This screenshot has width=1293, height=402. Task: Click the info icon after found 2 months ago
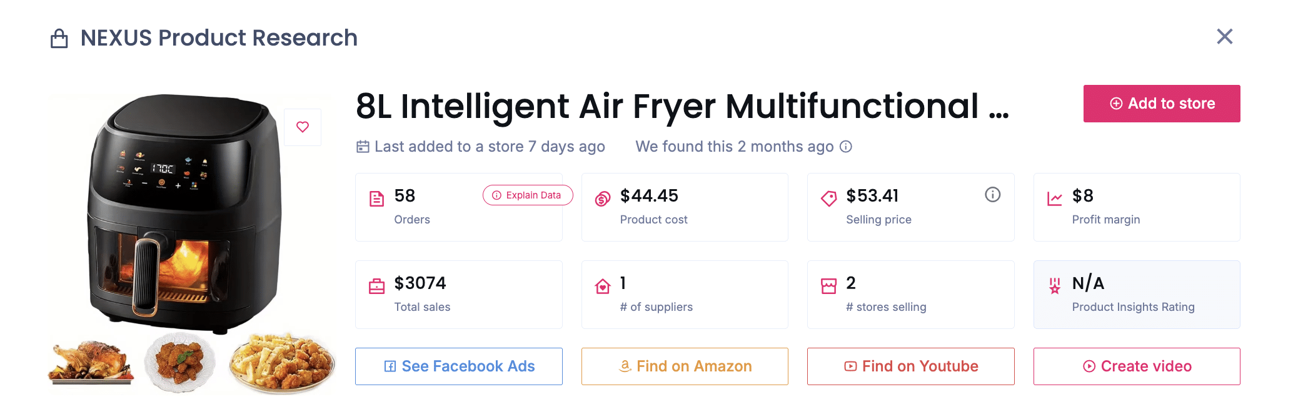(x=846, y=147)
